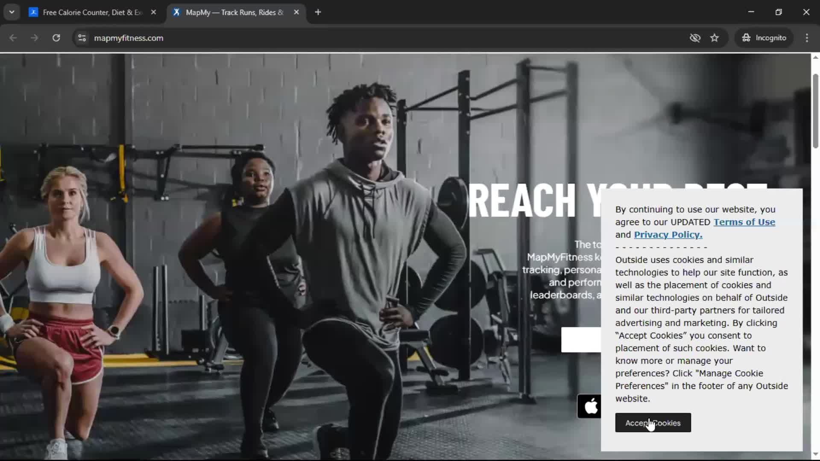The height and width of the screenshot is (461, 820).
Task: Open Chrome three-dot menu
Action: (807, 38)
